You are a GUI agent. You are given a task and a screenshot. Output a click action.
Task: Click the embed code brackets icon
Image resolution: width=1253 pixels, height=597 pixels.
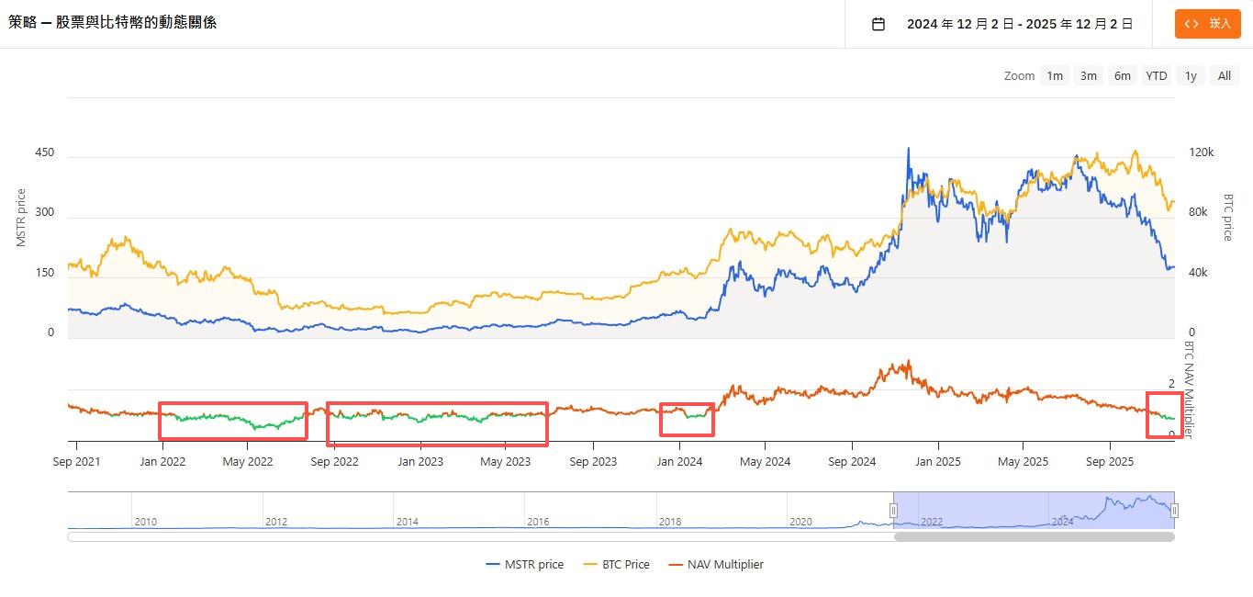[x=1191, y=24]
